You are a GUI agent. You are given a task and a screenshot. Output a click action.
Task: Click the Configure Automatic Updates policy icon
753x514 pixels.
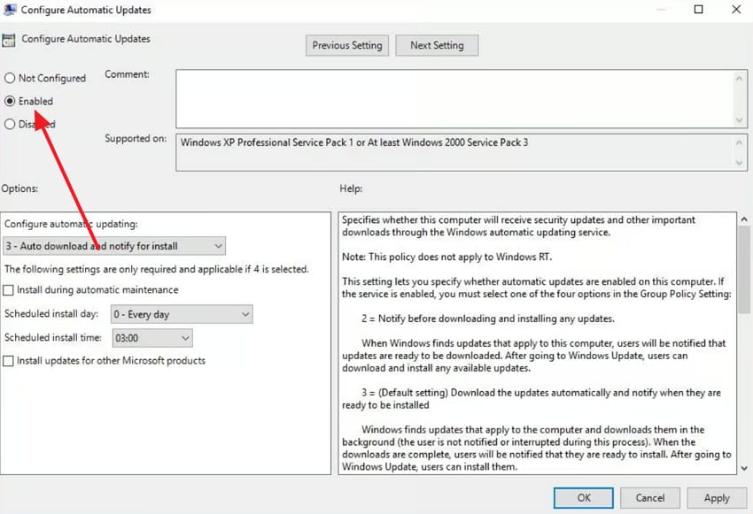coord(11,39)
